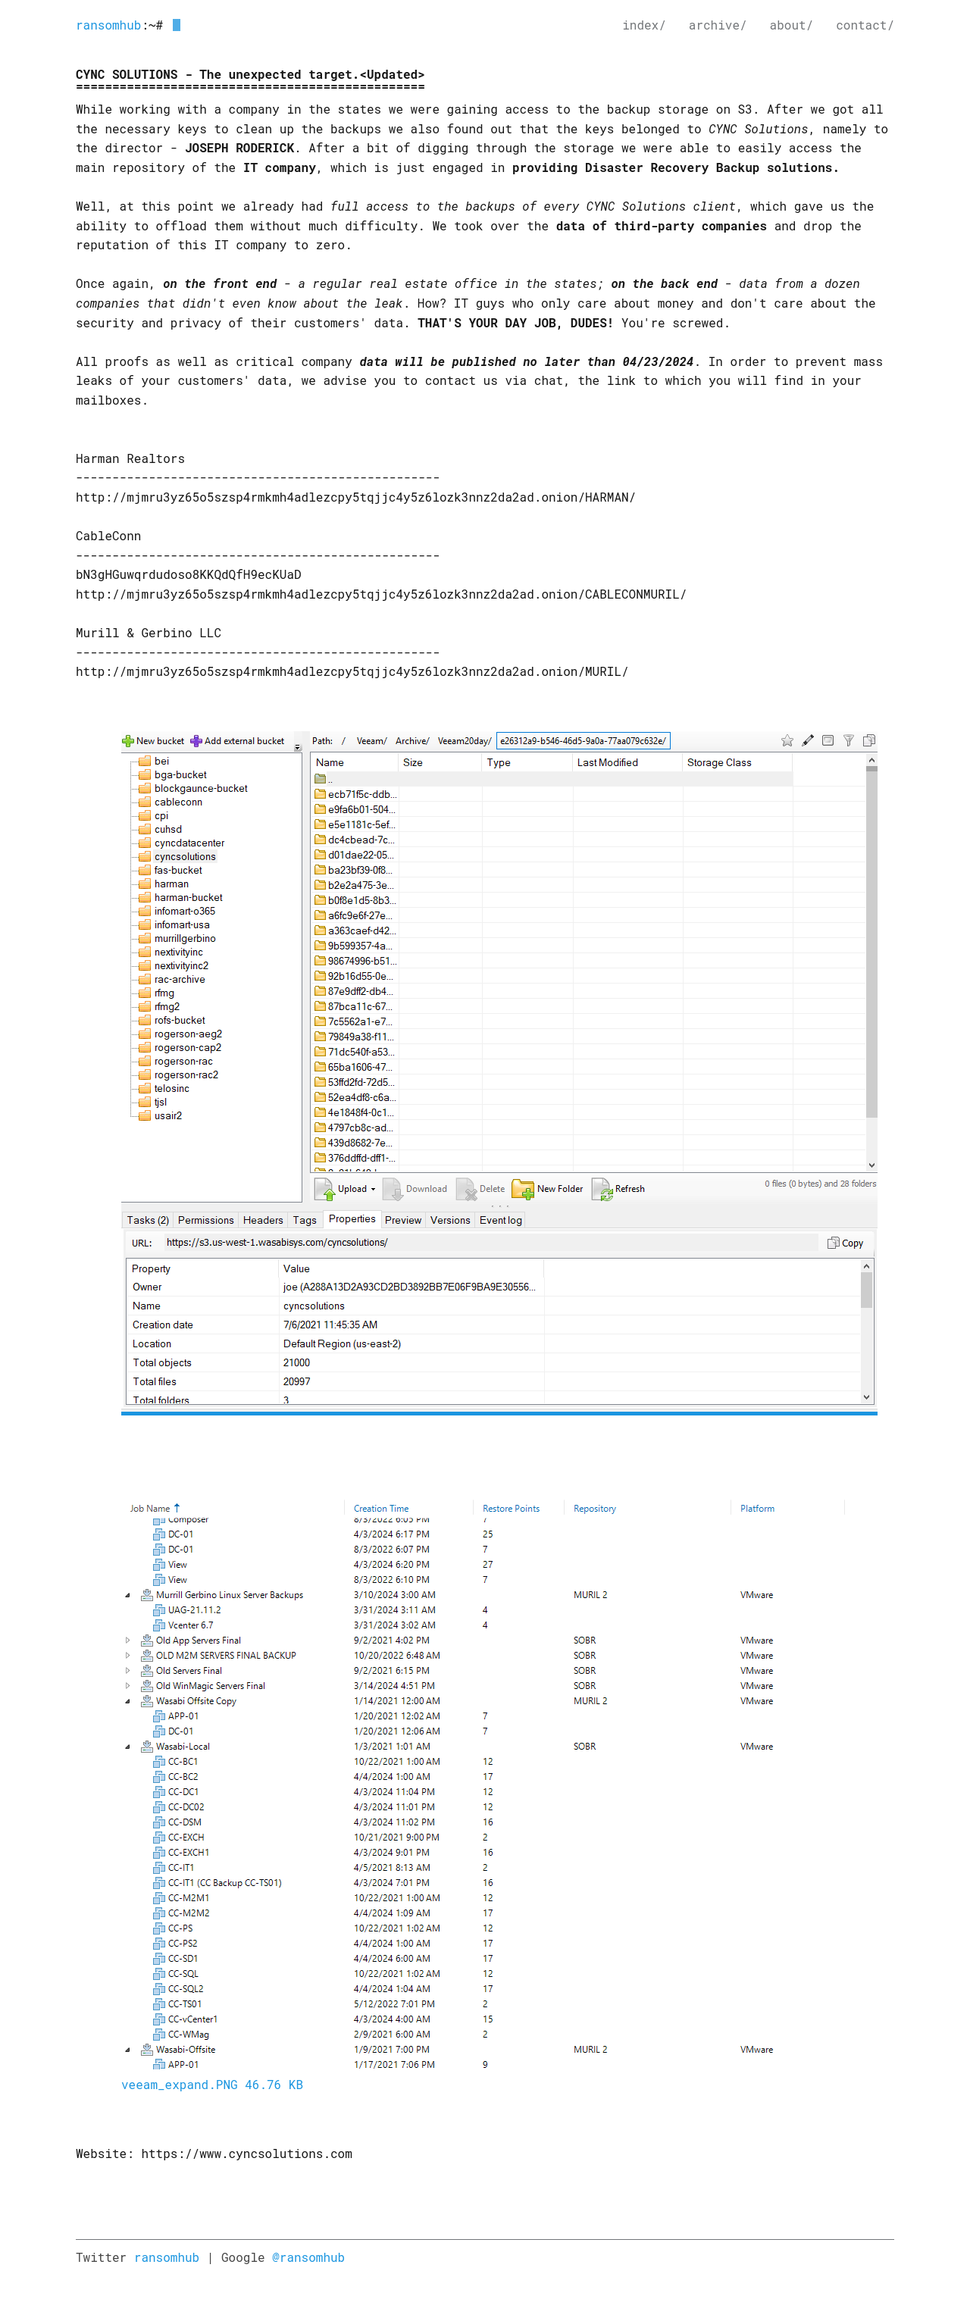Switch to the Permissions tab
This screenshot has height=2324, width=970.
click(205, 1220)
